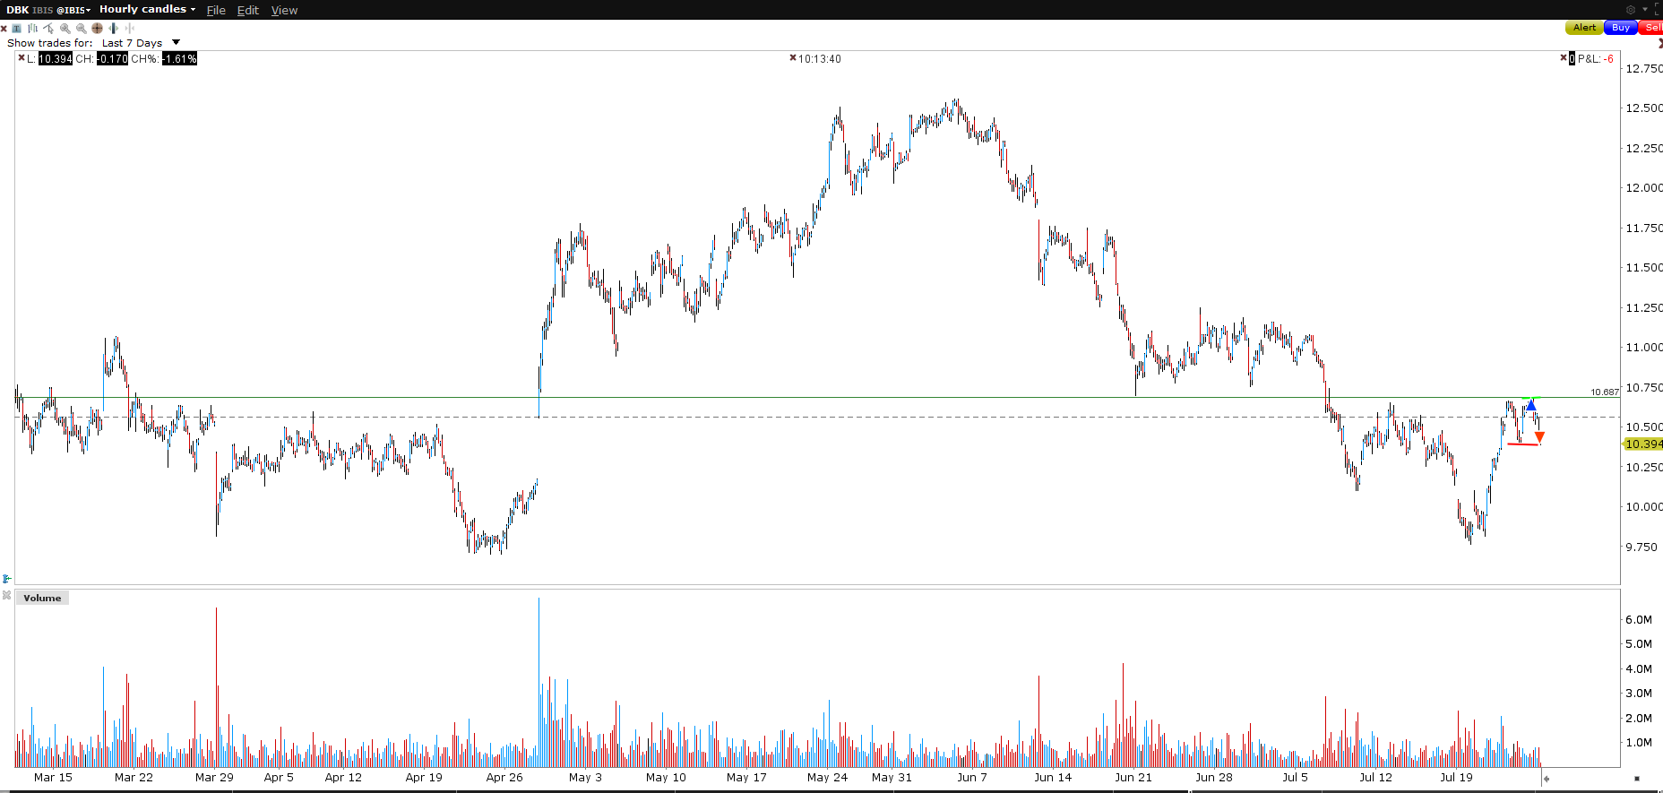Viewport: 1663px width, 793px height.
Task: Click the red X icon in the toolbar
Action: click(x=4, y=29)
